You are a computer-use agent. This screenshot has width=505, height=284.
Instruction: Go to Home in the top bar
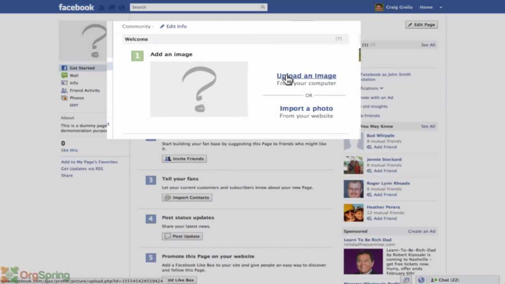(426, 7)
